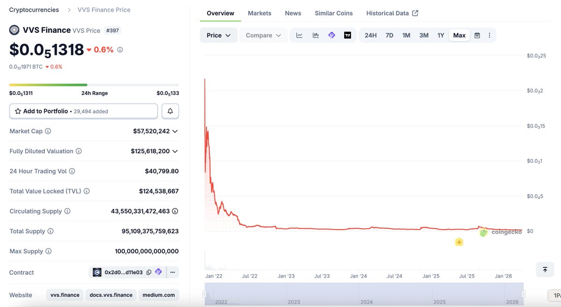The width and height of the screenshot is (561, 307).
Task: Select Max time range
Action: click(x=460, y=36)
